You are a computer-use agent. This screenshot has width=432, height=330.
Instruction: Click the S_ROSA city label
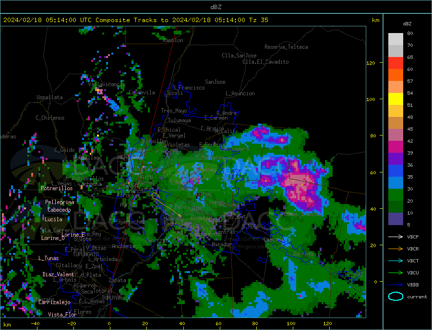click(x=251, y=227)
